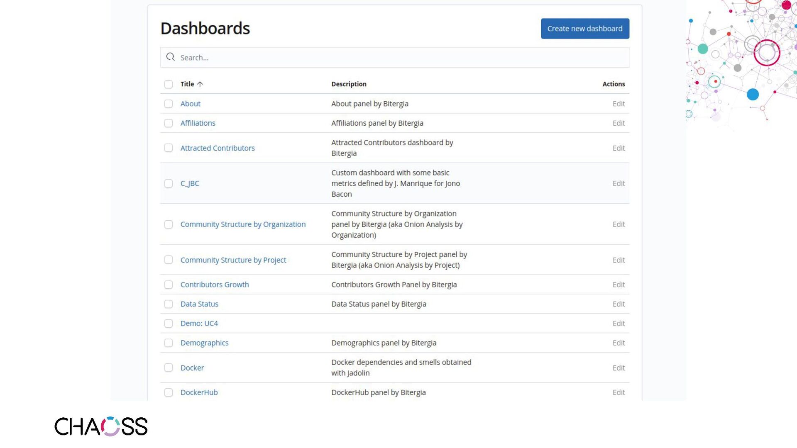
Task: Click the Create new dashboard button
Action: [584, 29]
